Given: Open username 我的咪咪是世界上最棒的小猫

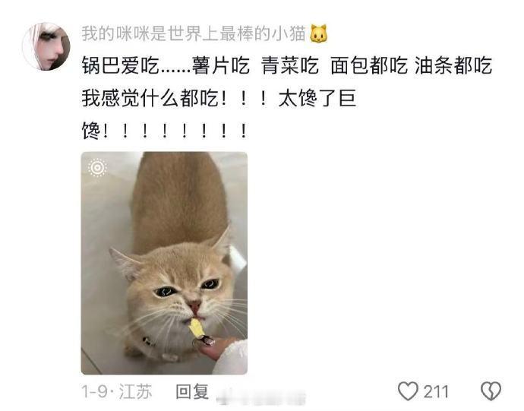Looking at the screenshot, I should click(x=194, y=33).
